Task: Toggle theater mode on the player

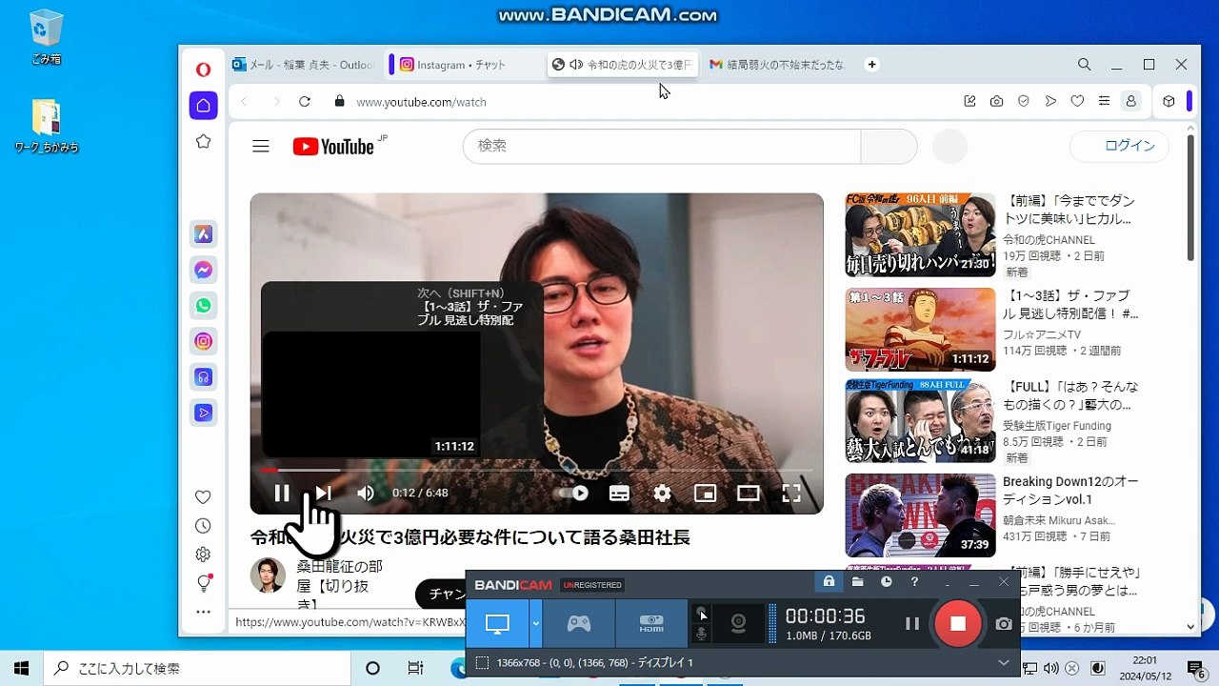Action: [749, 493]
